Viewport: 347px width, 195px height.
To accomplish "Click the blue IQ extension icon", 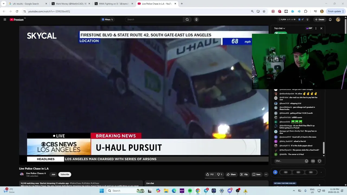I will [x=275, y=172].
